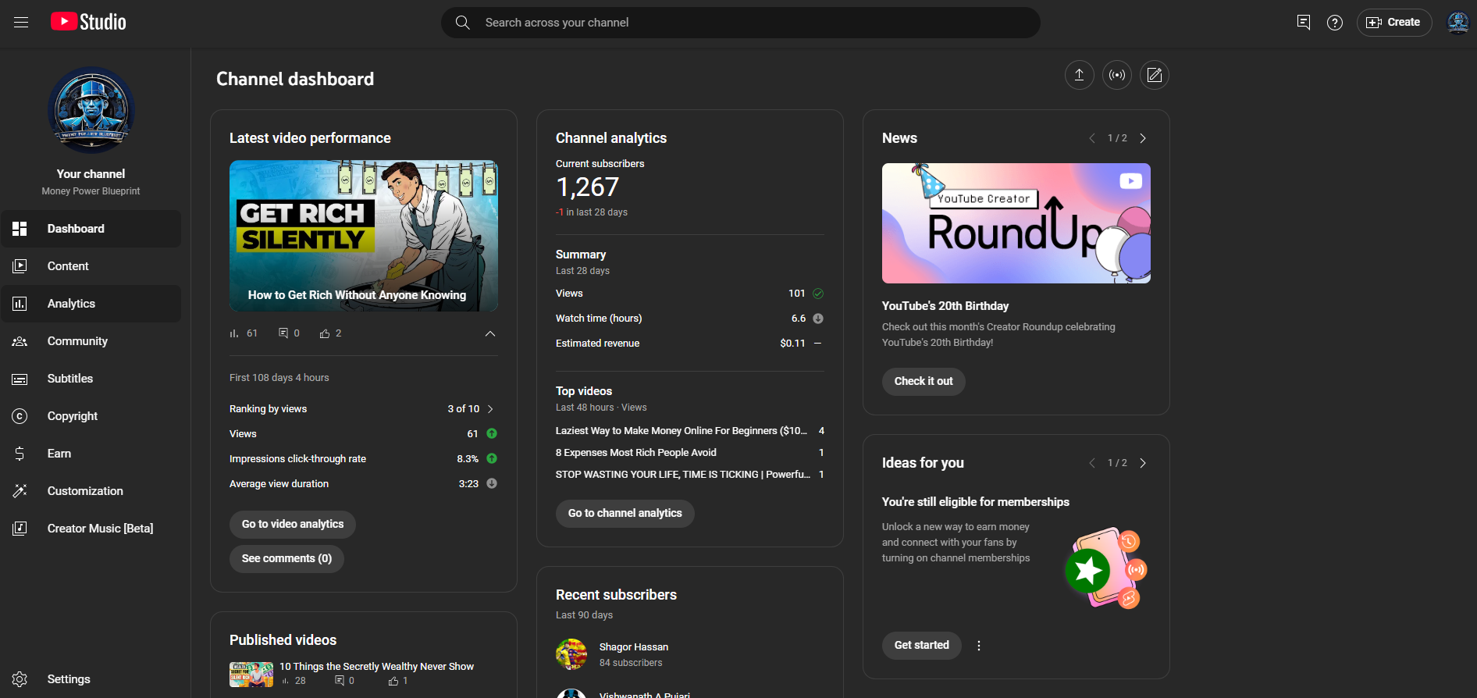Click Go to channel analytics
Viewport: 1477px width, 698px height.
(625, 514)
